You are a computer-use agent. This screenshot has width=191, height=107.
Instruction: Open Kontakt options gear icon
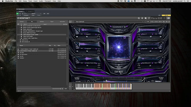click(142, 18)
